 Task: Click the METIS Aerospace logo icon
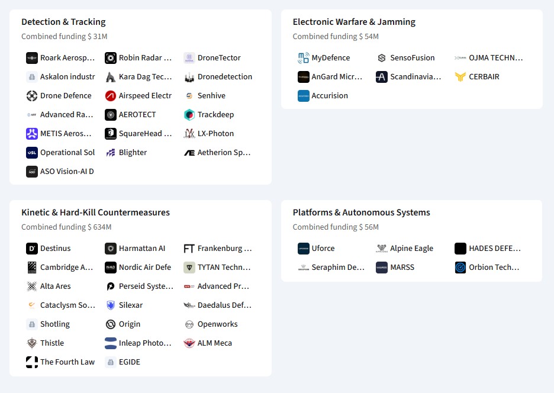(x=32, y=134)
